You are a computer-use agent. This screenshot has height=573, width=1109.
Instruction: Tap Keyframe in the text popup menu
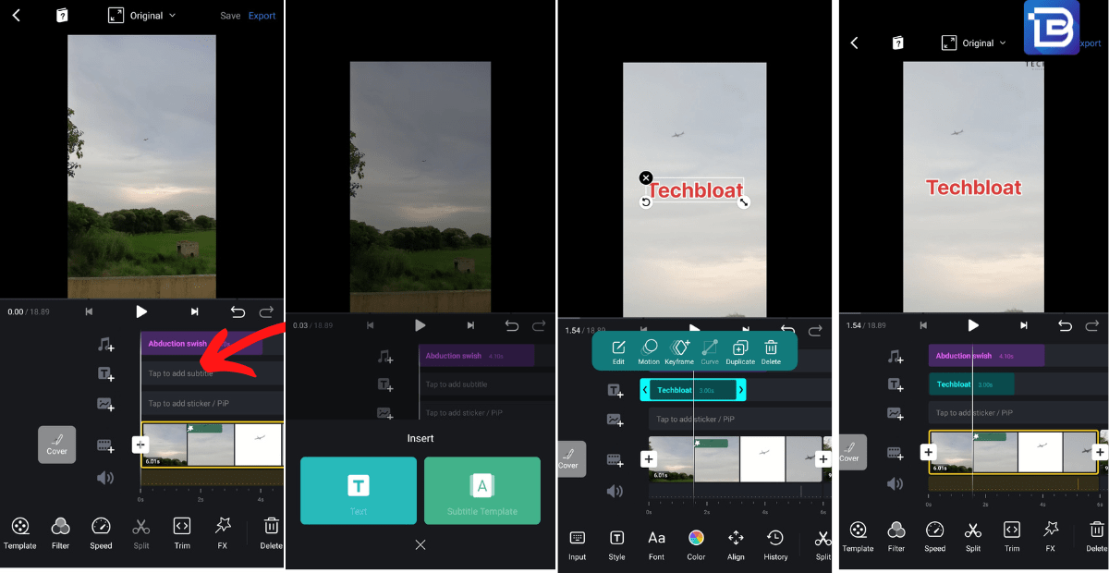point(679,352)
